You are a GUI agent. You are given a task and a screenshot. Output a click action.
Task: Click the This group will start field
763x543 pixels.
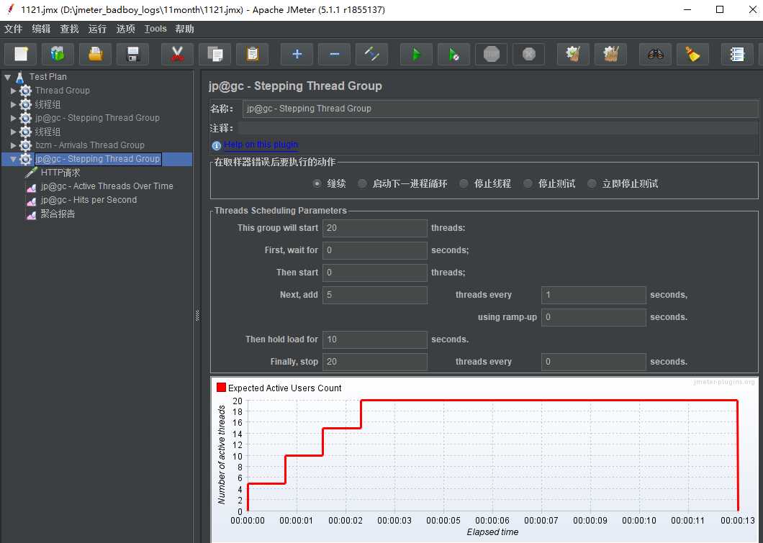point(375,228)
